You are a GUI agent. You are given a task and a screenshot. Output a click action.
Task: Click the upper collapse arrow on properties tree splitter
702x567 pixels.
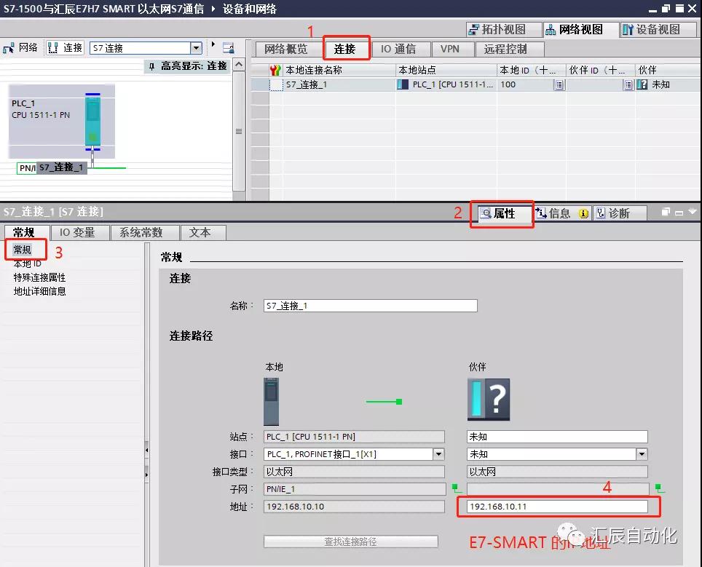pos(147,450)
